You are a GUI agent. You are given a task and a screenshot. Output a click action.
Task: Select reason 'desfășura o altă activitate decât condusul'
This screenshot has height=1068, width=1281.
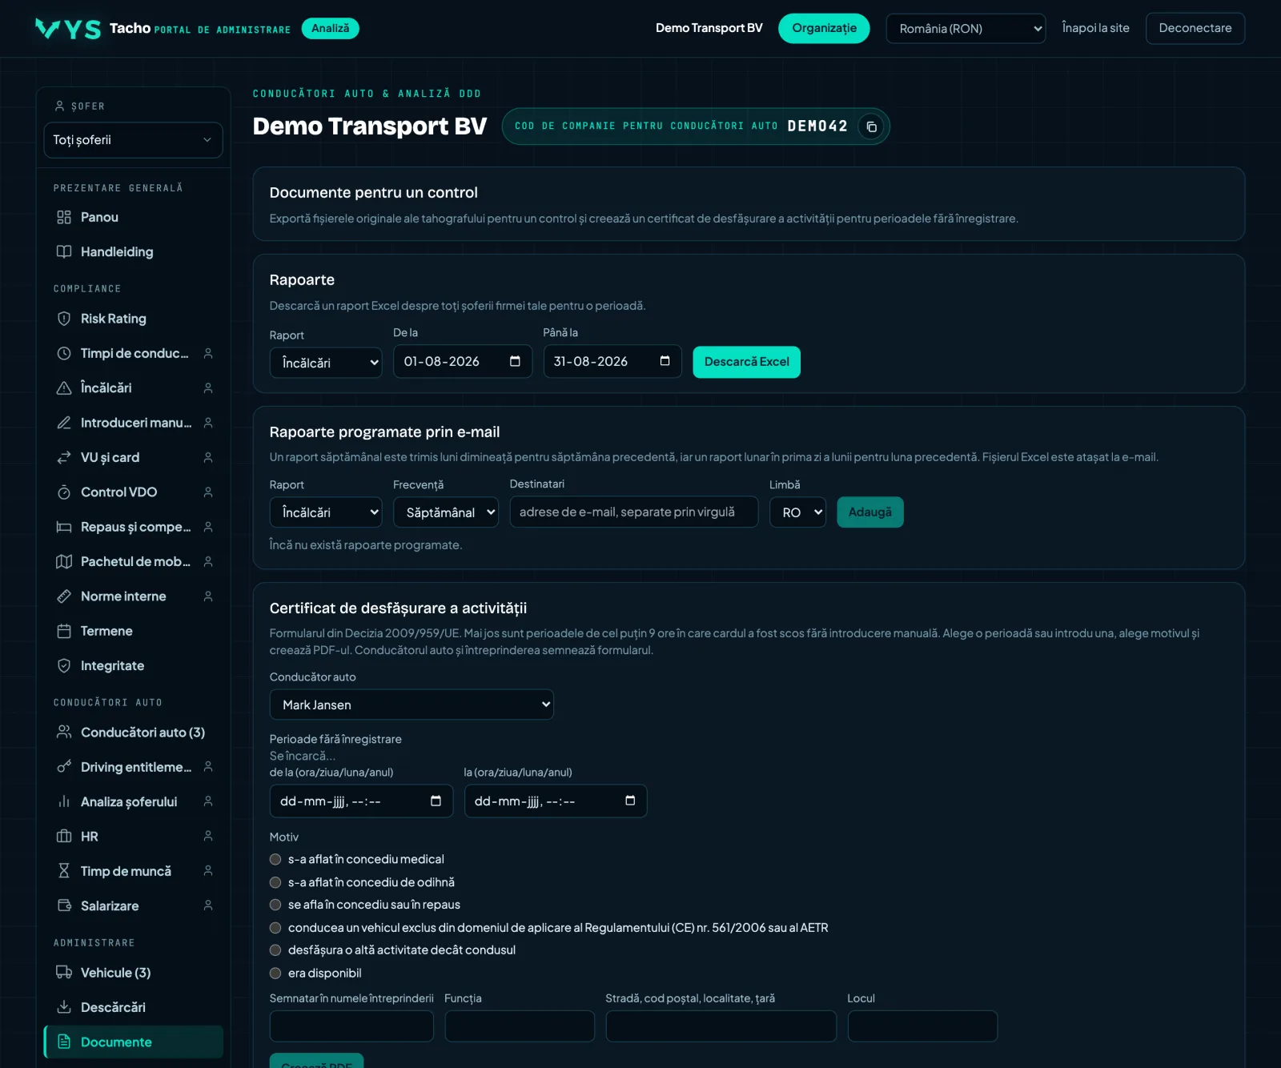point(275,950)
